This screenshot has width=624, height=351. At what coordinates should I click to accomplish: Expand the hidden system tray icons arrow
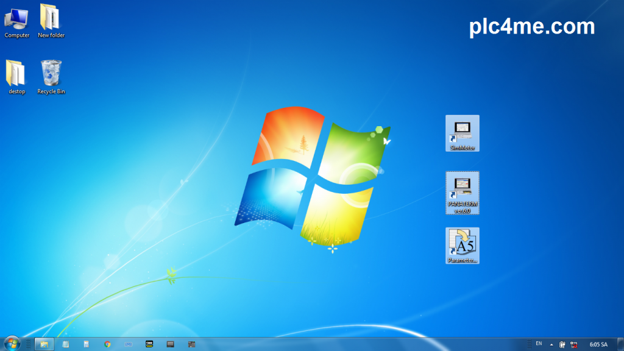(x=551, y=344)
